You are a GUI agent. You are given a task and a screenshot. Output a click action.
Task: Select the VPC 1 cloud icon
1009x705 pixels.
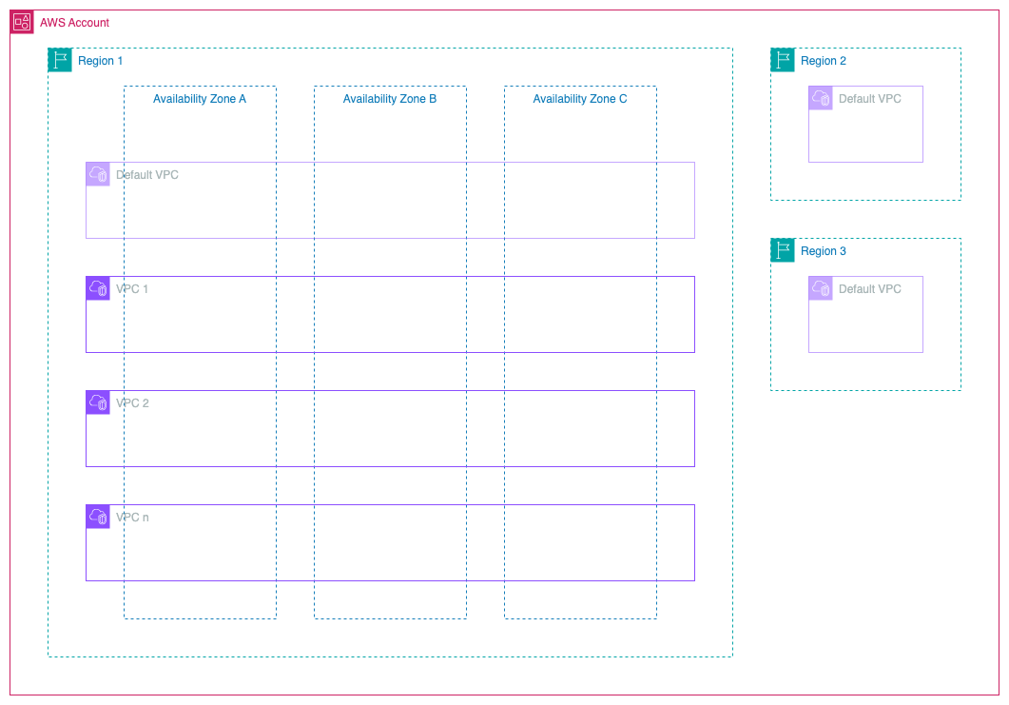[x=98, y=287]
